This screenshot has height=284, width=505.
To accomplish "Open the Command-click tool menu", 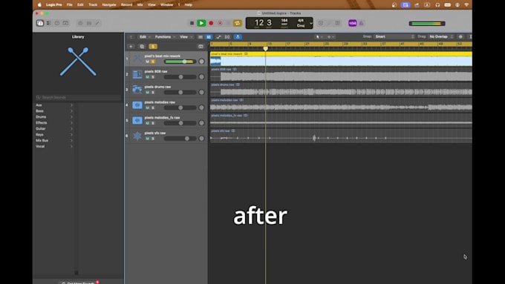I will coord(330,37).
